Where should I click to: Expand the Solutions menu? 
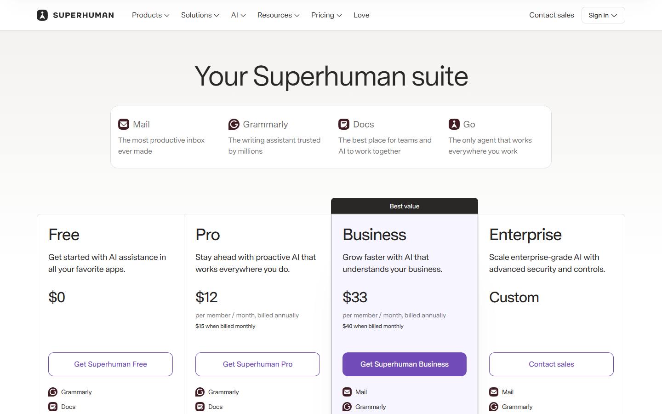pyautogui.click(x=200, y=15)
